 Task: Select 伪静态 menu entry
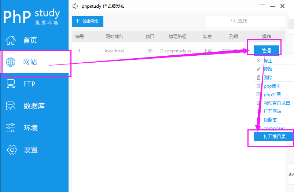pos(274,119)
